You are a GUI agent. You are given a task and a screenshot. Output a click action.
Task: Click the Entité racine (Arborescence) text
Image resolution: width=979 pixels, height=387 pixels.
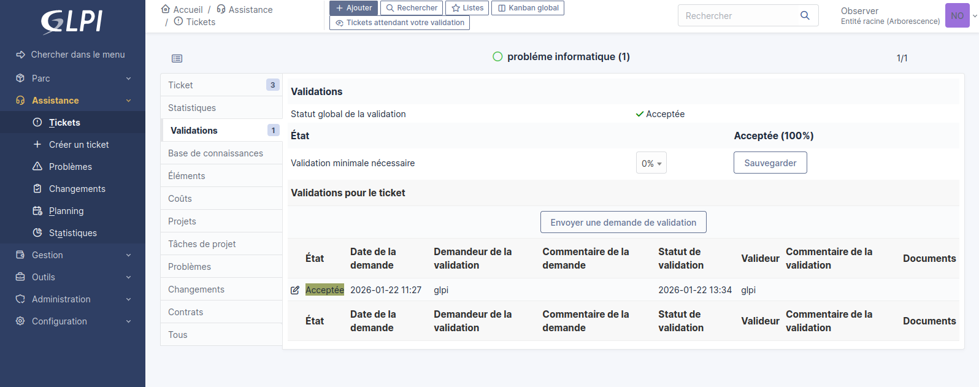pos(890,21)
